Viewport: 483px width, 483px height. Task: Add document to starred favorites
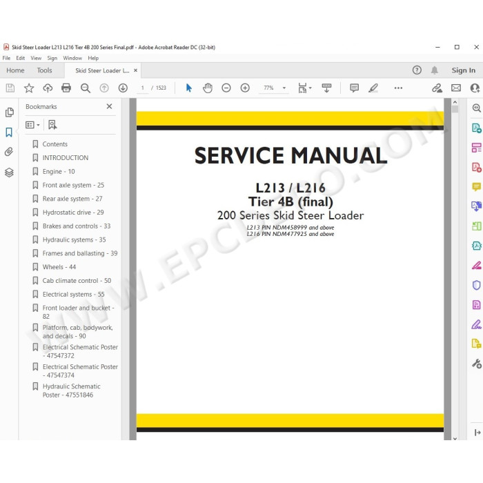(29, 88)
